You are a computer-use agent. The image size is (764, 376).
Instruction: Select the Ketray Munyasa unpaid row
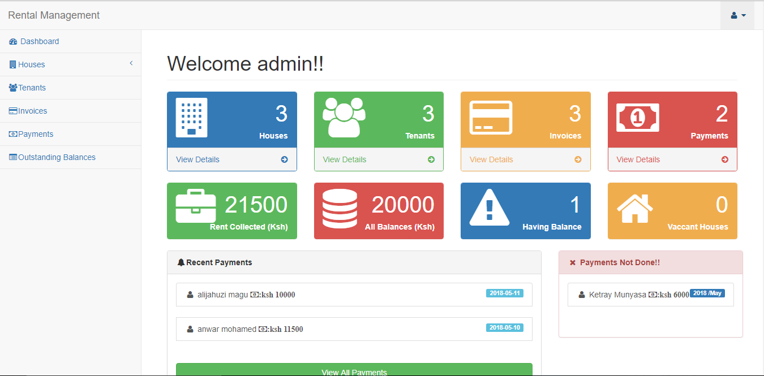point(651,295)
